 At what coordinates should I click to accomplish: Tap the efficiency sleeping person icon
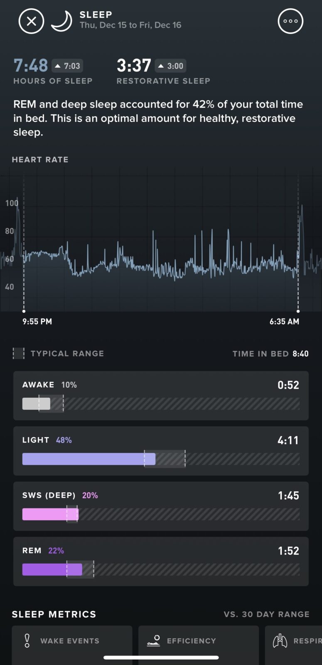(x=154, y=640)
